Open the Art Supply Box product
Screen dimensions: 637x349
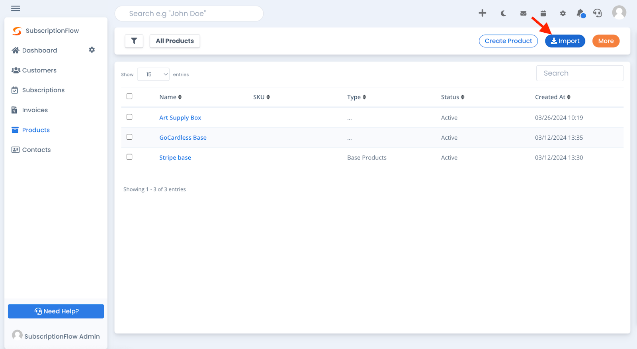pos(180,118)
